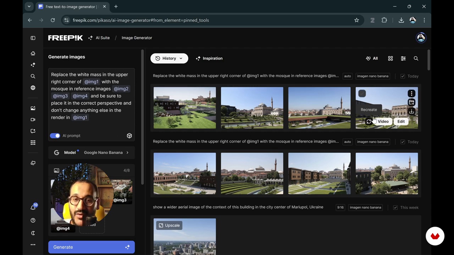The width and height of the screenshot is (454, 255).
Task: Click the sidebar panel toggle icon
Action: (33, 38)
